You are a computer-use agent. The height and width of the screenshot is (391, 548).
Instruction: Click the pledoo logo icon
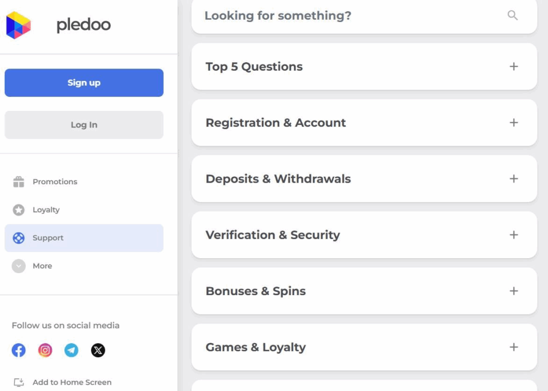[x=19, y=24]
